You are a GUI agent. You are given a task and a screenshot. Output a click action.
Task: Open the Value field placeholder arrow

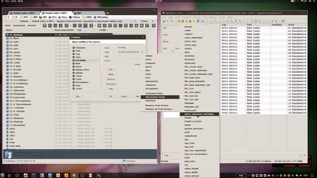(142, 52)
